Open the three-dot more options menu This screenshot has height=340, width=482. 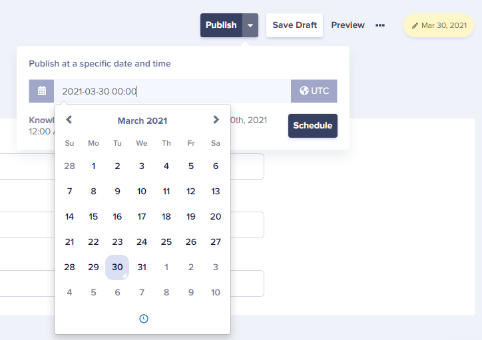coord(380,25)
